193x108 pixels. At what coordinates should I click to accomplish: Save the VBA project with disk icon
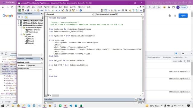pos(28,10)
